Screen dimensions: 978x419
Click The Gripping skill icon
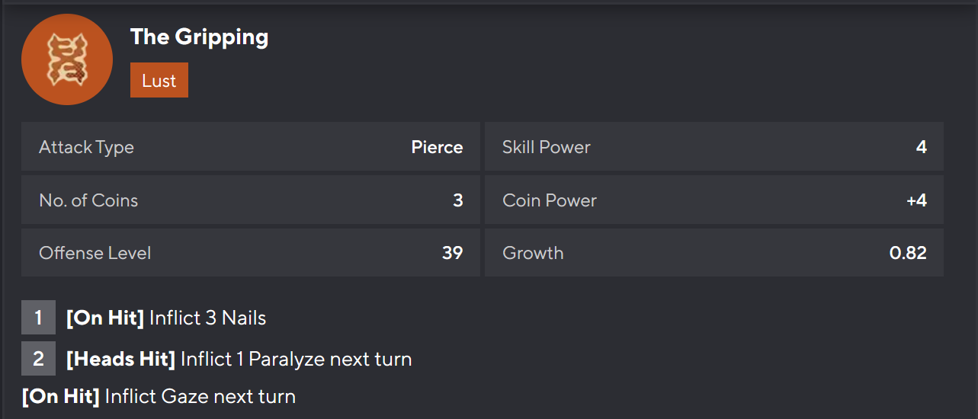tap(67, 59)
